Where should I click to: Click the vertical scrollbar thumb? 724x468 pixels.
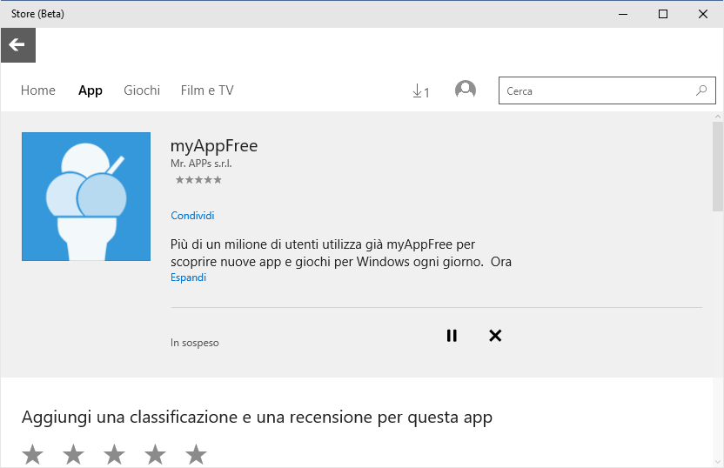[x=718, y=166]
